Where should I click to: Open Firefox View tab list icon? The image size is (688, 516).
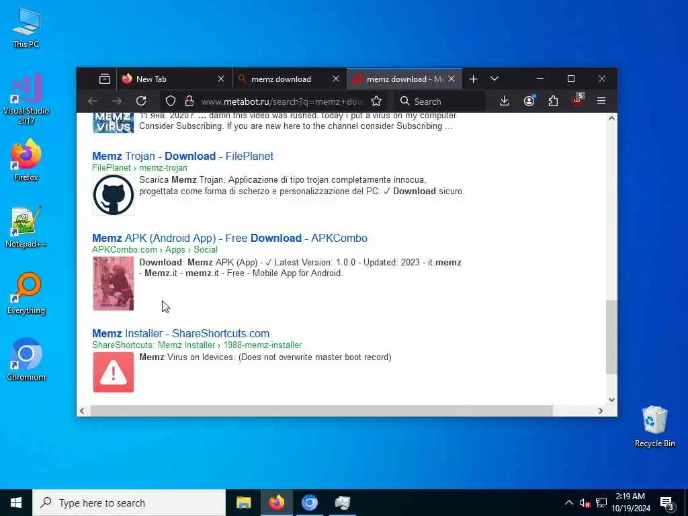pos(104,79)
